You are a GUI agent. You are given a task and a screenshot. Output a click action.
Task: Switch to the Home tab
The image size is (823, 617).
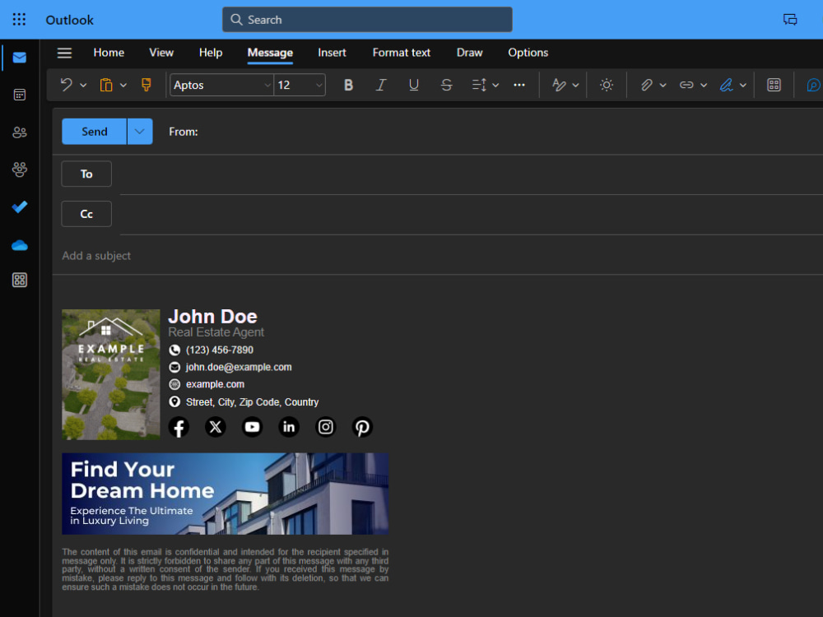tap(109, 53)
